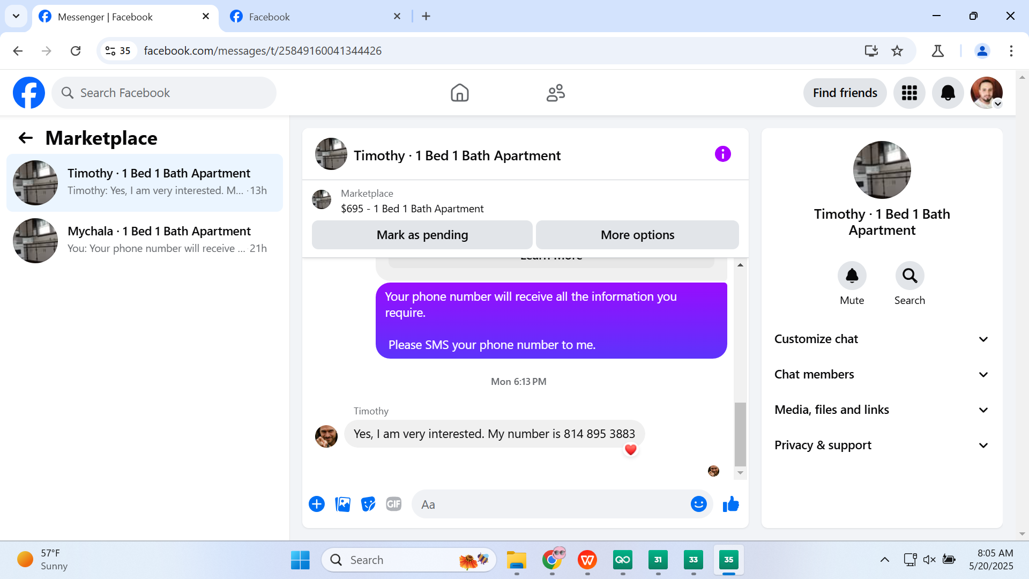Open conversation information purple icon
Image resolution: width=1029 pixels, height=579 pixels.
(x=722, y=154)
